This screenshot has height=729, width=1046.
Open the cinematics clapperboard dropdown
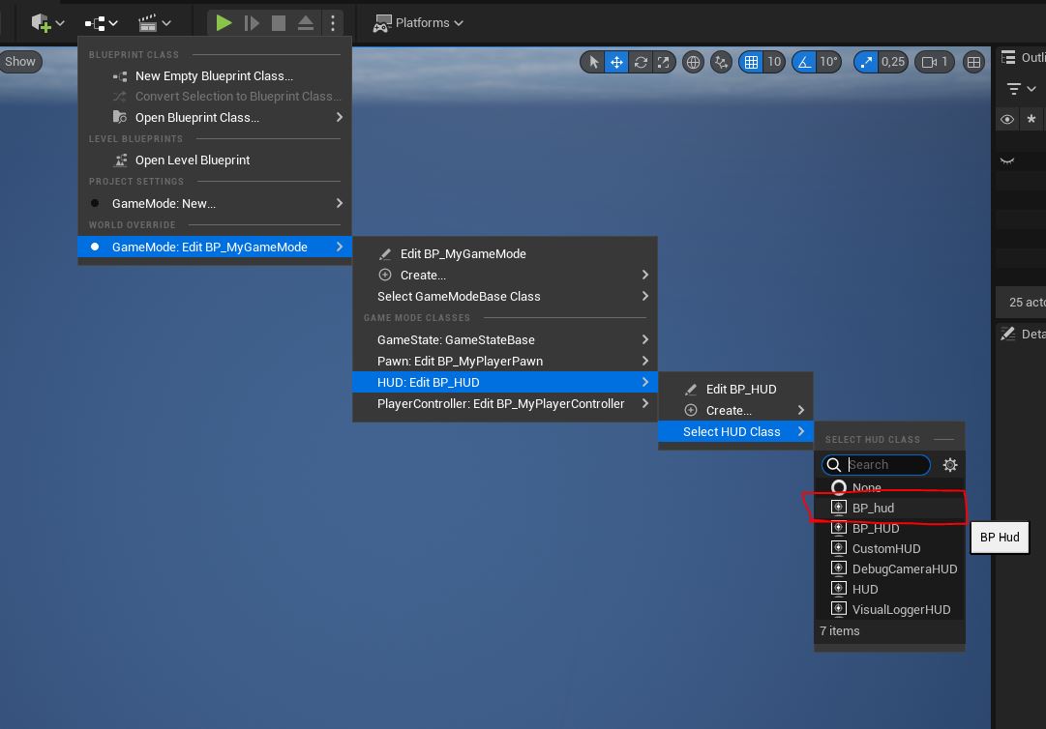pos(154,22)
